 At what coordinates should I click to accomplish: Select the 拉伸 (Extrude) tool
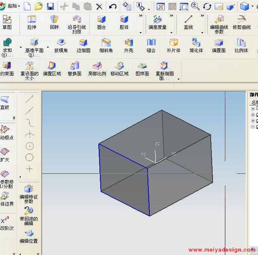coord(32,22)
